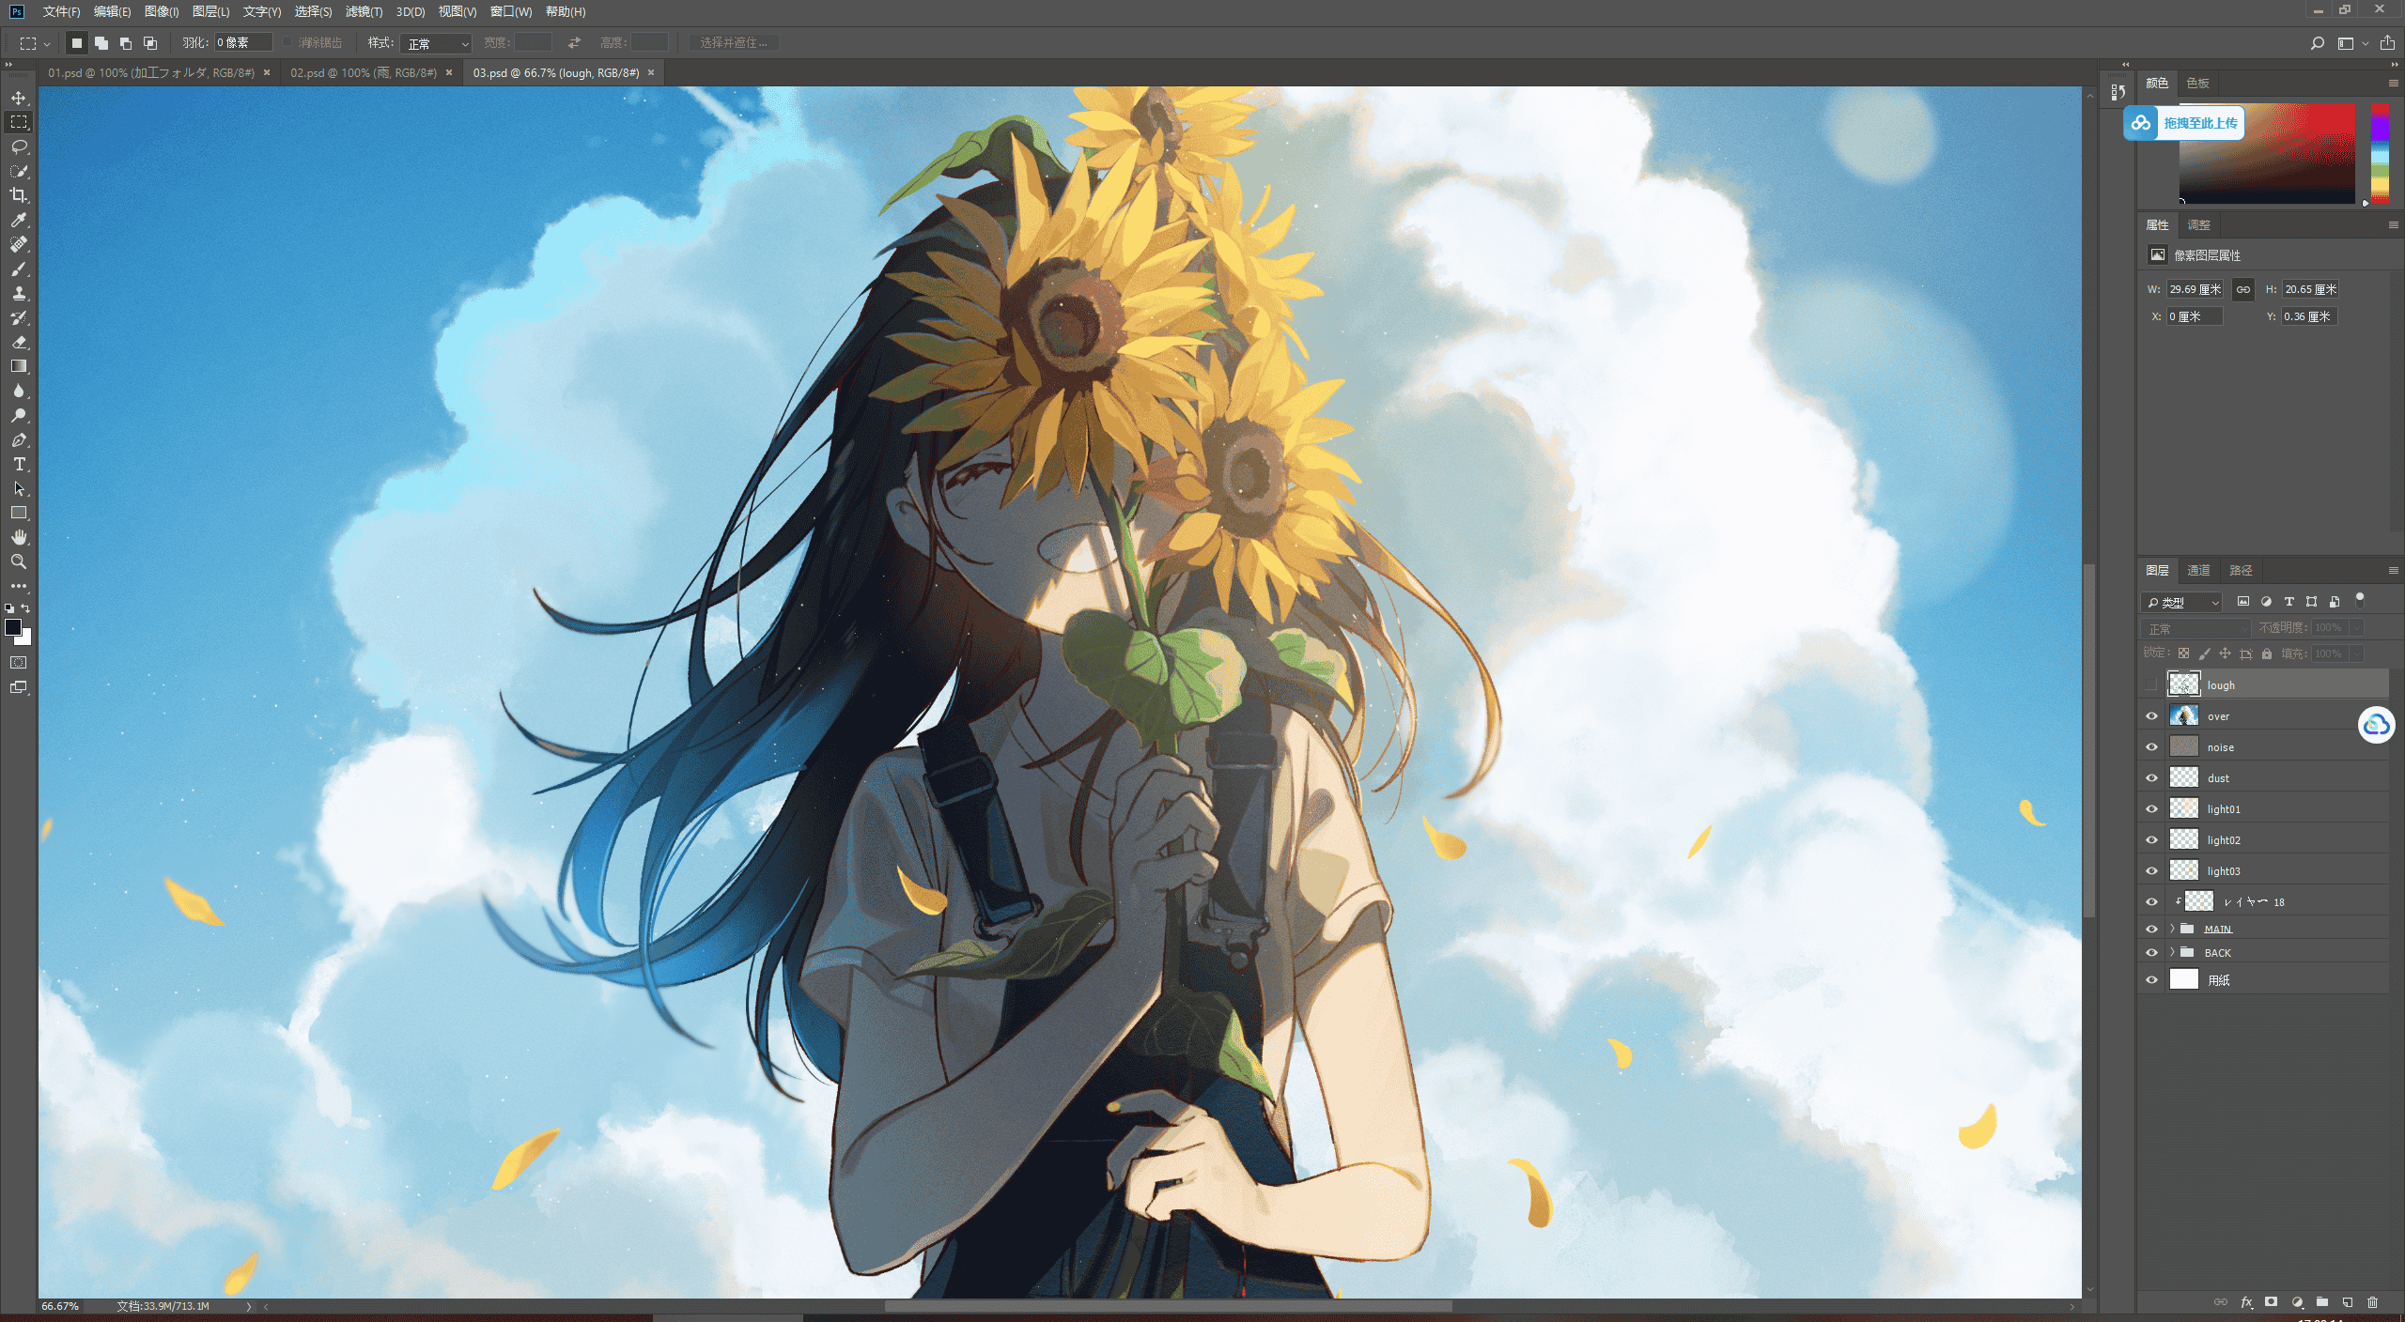
Task: Click the foreground color swatch
Action: (x=12, y=627)
